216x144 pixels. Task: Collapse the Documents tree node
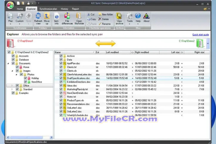tap(8, 63)
